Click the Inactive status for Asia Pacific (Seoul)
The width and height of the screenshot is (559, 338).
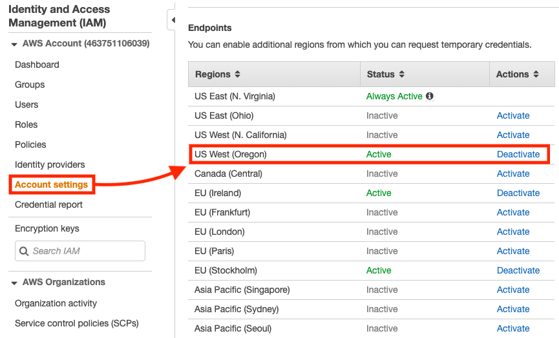coord(382,328)
